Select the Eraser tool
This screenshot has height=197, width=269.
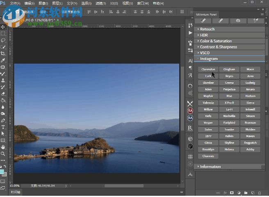tap(3, 94)
